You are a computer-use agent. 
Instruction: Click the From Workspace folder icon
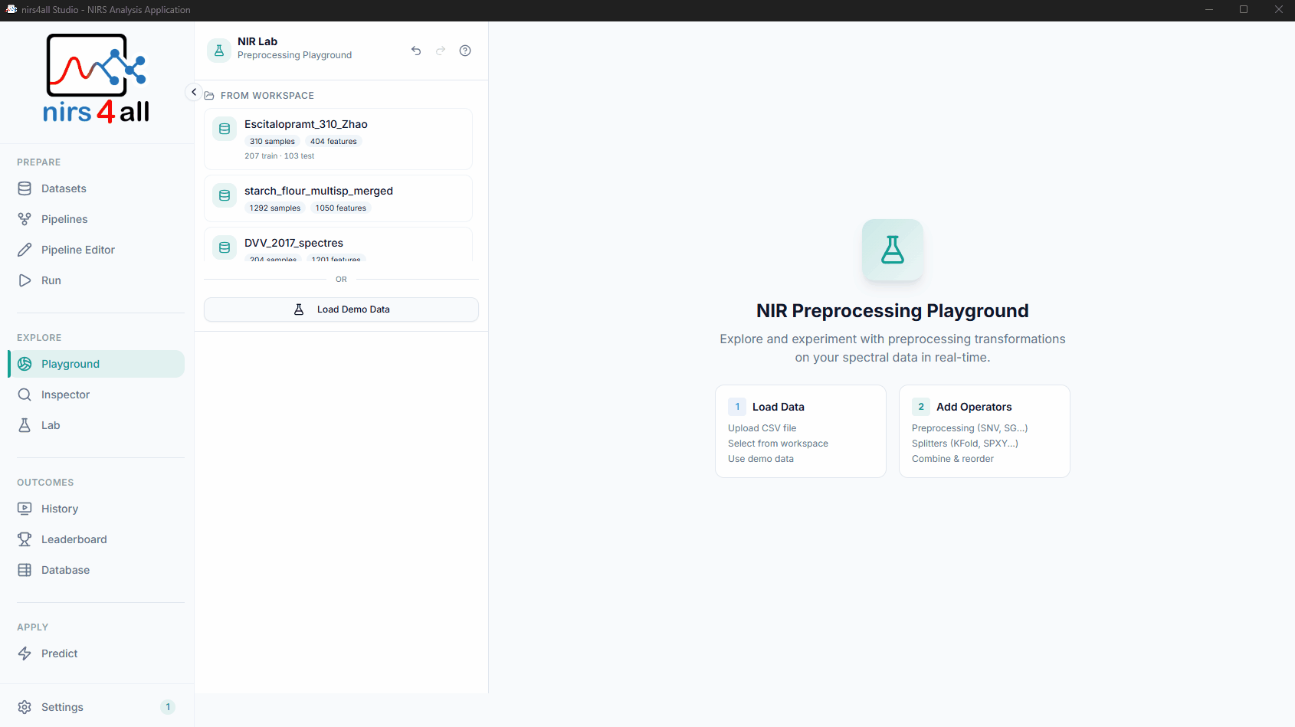[x=209, y=96]
